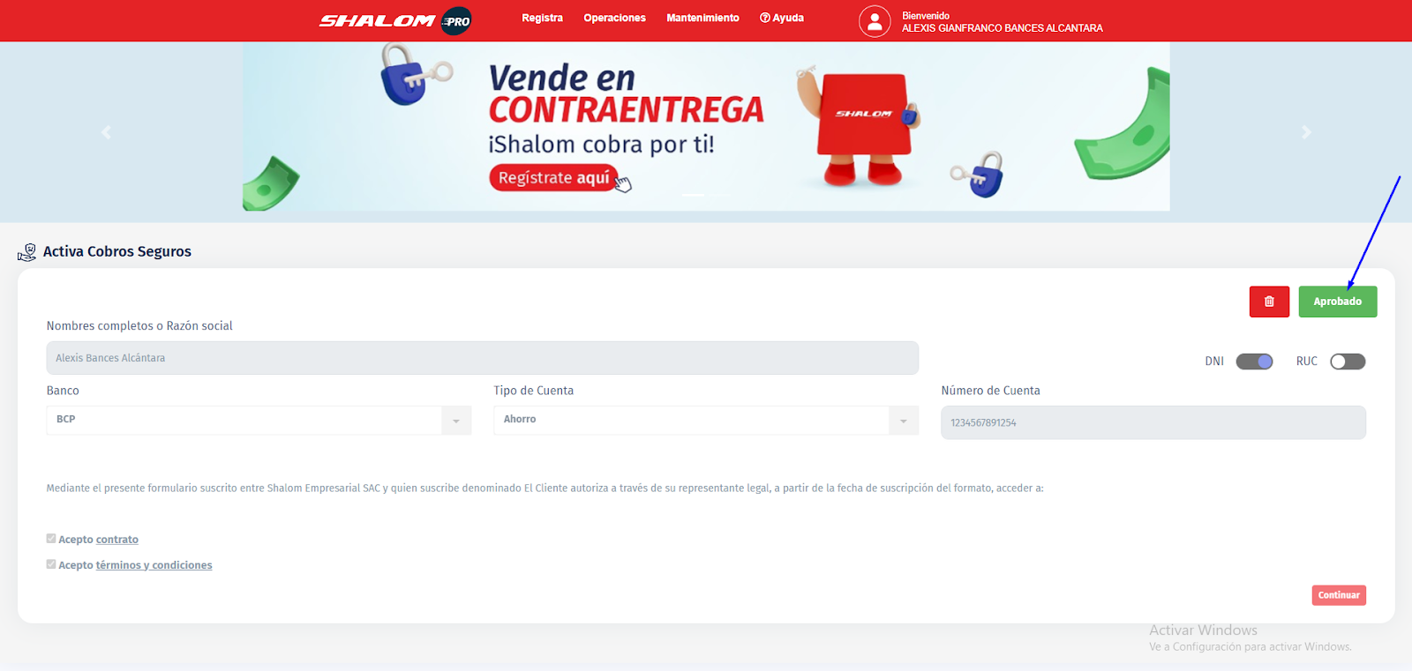
Task: Toggle the DNI switch
Action: point(1254,362)
